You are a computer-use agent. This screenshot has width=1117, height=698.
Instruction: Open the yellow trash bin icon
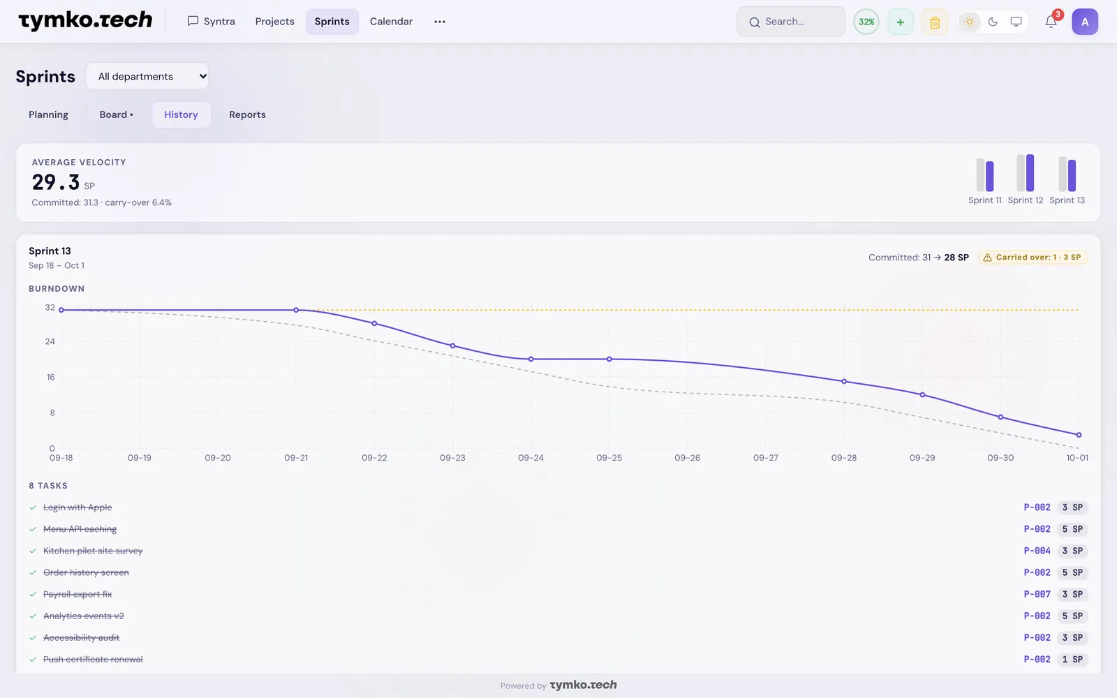point(935,22)
